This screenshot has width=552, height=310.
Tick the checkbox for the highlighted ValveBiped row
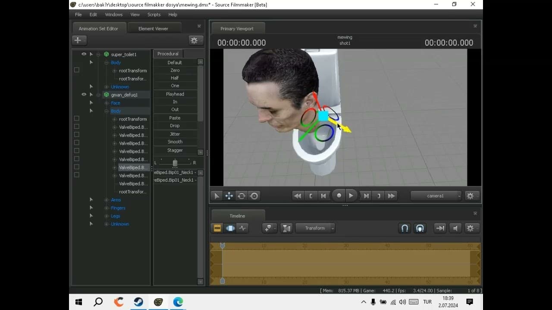pos(77,167)
